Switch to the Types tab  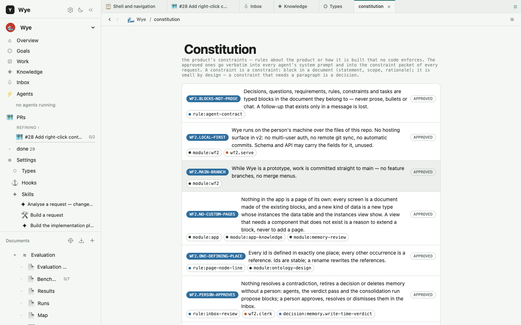[336, 6]
